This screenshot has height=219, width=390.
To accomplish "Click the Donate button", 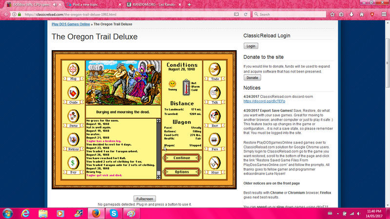I will point(252,78).
